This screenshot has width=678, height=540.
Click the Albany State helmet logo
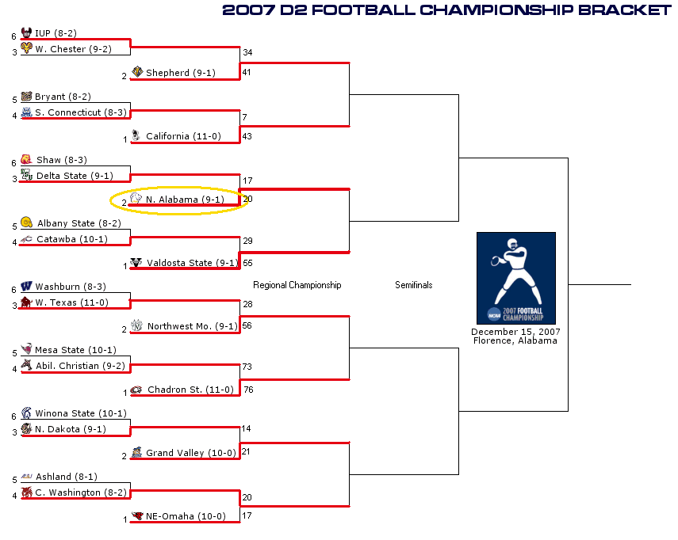[x=26, y=222]
